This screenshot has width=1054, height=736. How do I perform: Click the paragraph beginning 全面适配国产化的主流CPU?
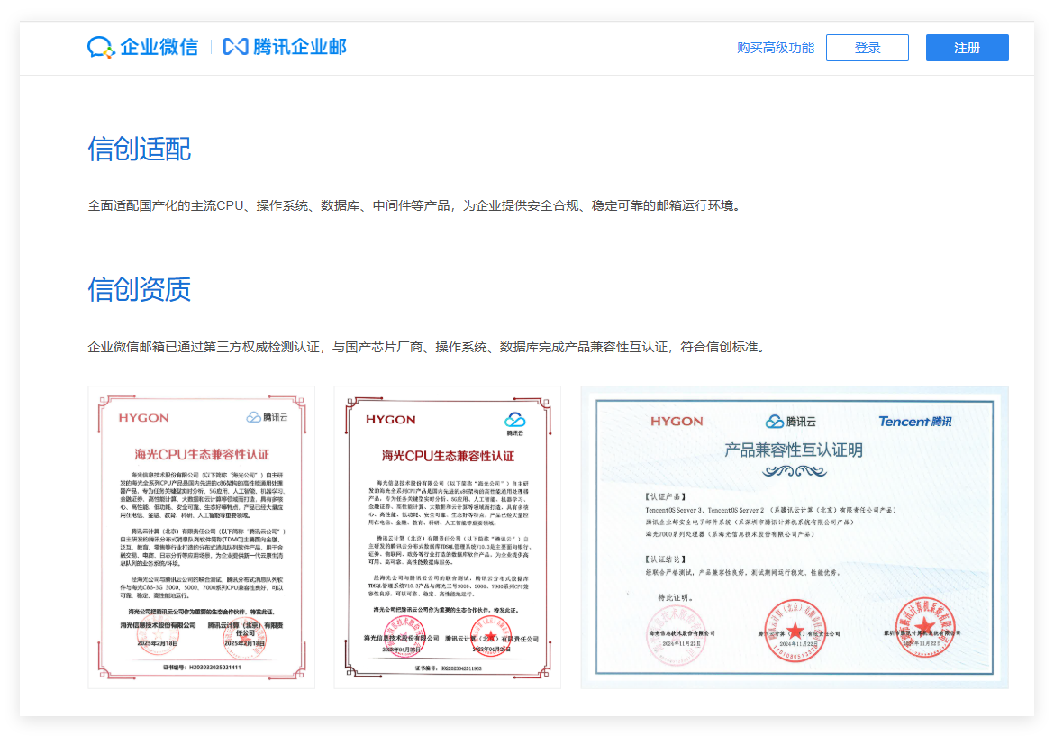pyautogui.click(x=416, y=205)
